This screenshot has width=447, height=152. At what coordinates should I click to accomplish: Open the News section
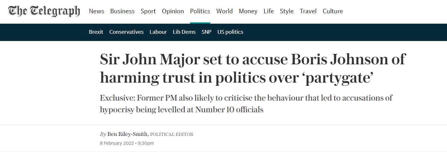click(x=96, y=11)
